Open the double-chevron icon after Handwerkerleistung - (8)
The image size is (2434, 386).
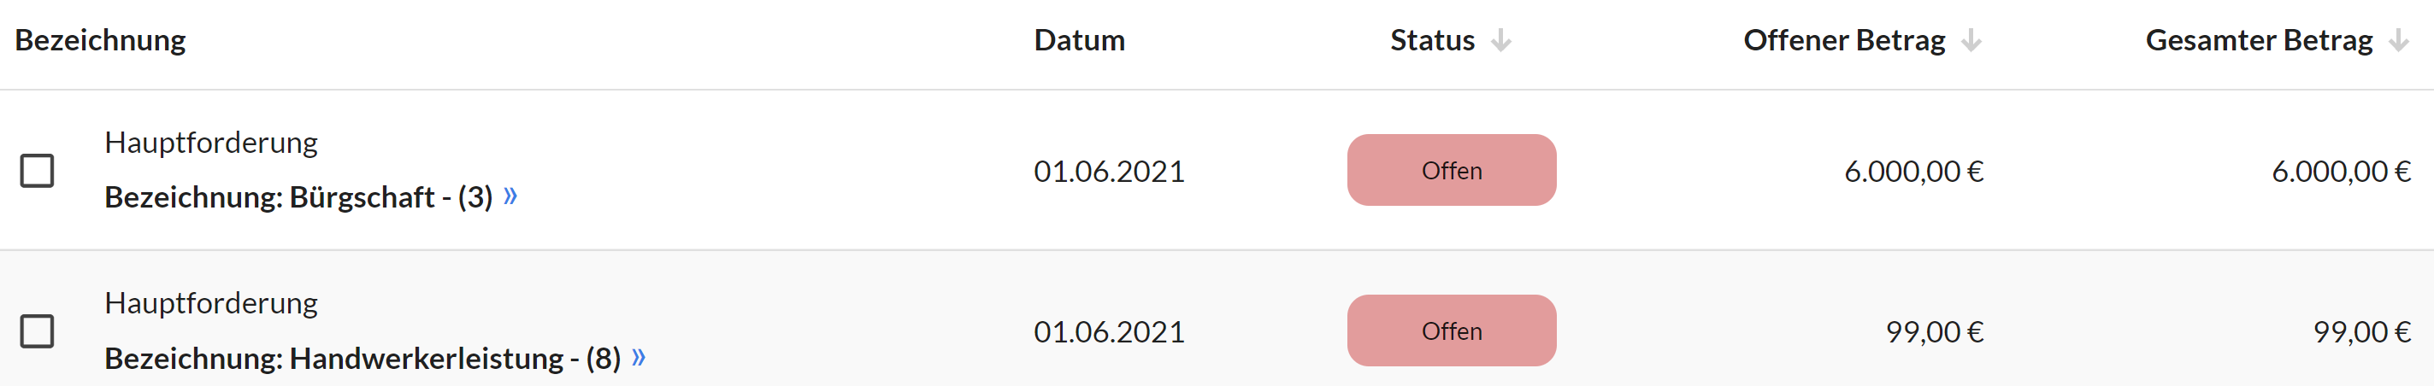[639, 358]
